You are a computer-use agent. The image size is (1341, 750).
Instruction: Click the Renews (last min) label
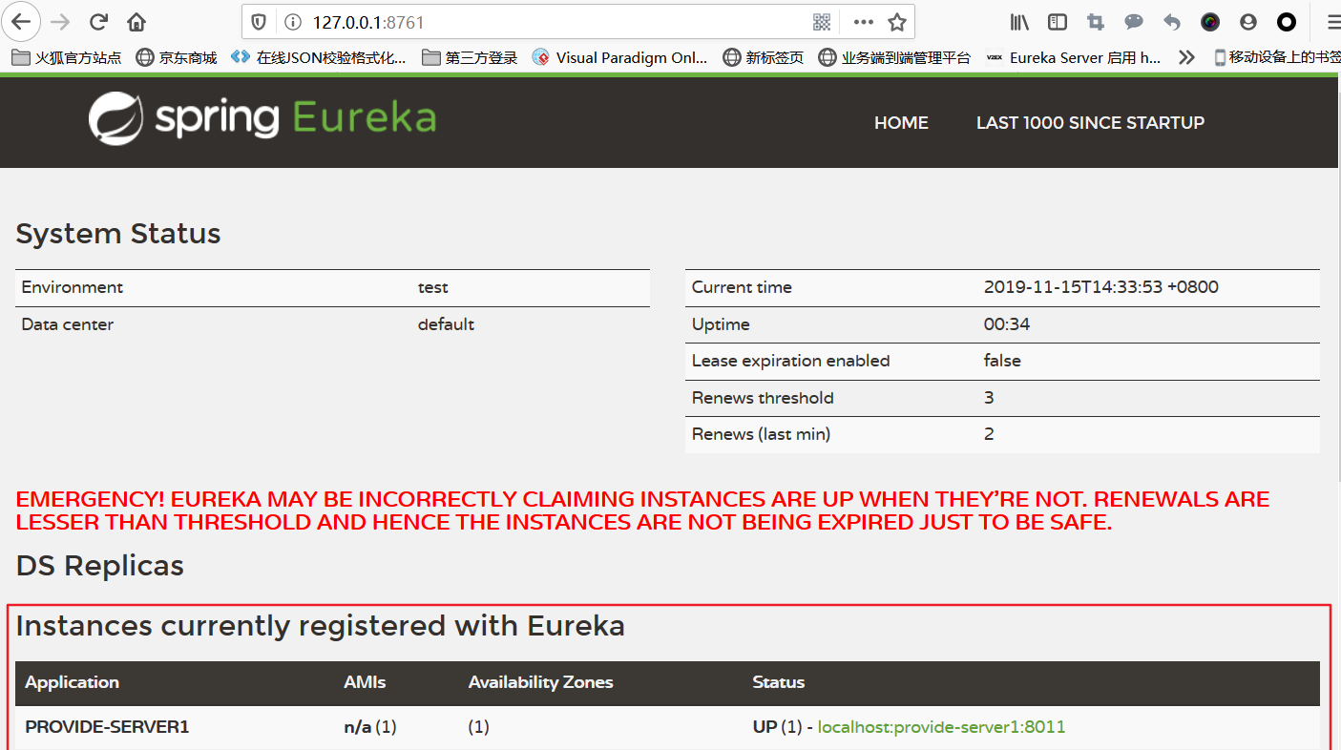[x=761, y=434]
